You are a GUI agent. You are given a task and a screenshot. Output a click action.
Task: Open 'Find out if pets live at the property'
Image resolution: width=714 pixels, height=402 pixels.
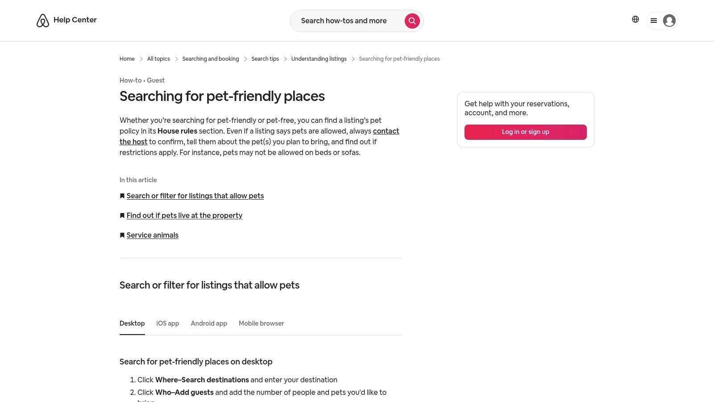pyautogui.click(x=184, y=215)
